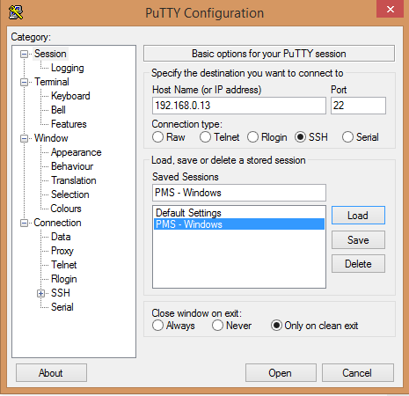Open the Session category
This screenshot has width=409, height=396.
point(50,54)
